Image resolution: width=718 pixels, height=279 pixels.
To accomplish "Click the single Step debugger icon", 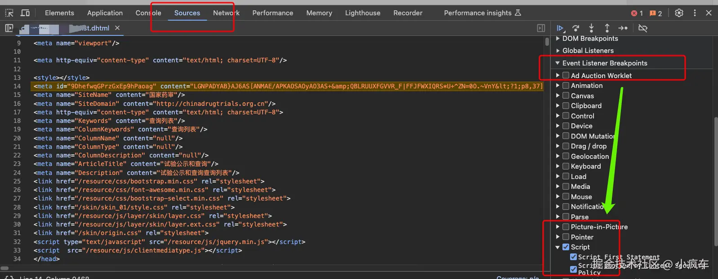I will click(623, 28).
